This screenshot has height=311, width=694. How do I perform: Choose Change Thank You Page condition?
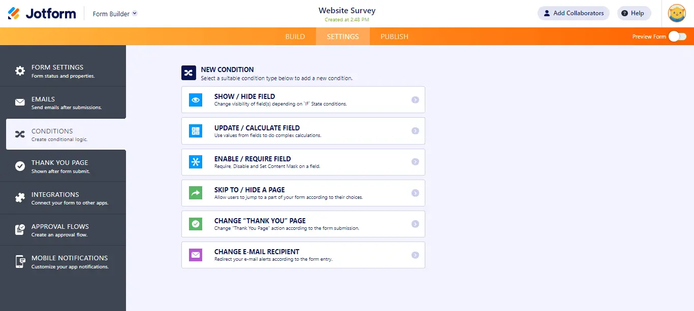coord(303,224)
